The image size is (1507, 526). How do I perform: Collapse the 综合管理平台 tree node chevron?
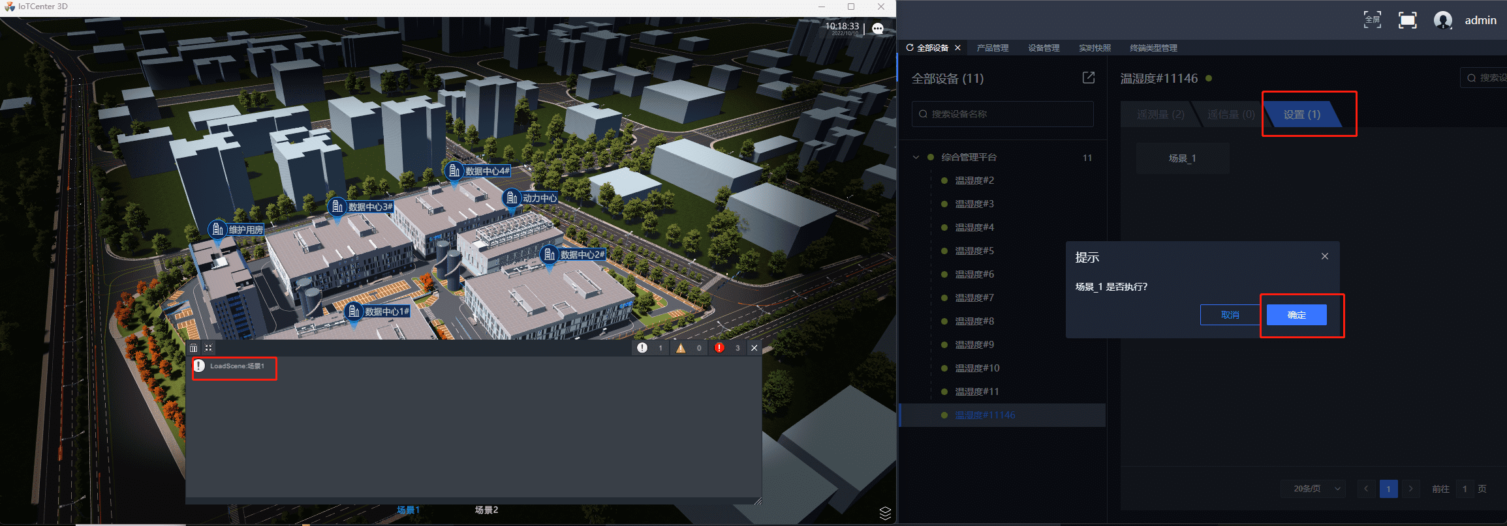pyautogui.click(x=916, y=157)
